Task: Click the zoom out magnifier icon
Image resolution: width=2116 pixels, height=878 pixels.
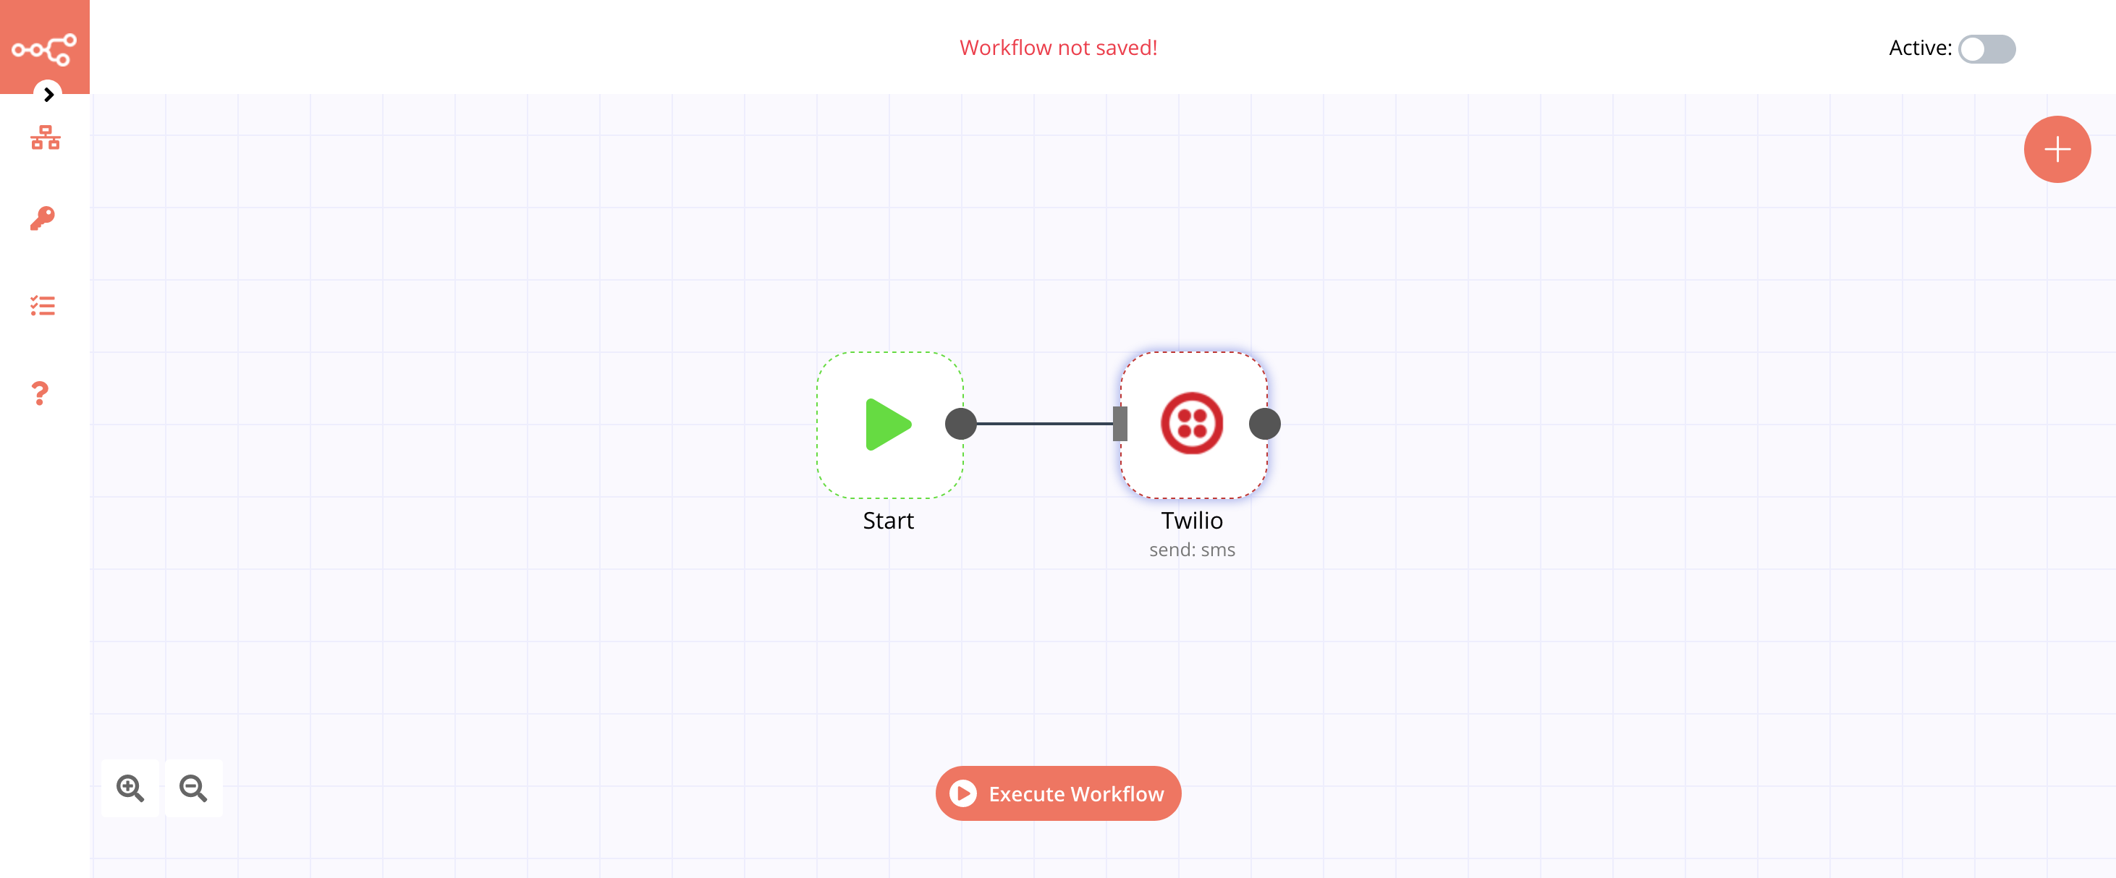Action: 195,788
